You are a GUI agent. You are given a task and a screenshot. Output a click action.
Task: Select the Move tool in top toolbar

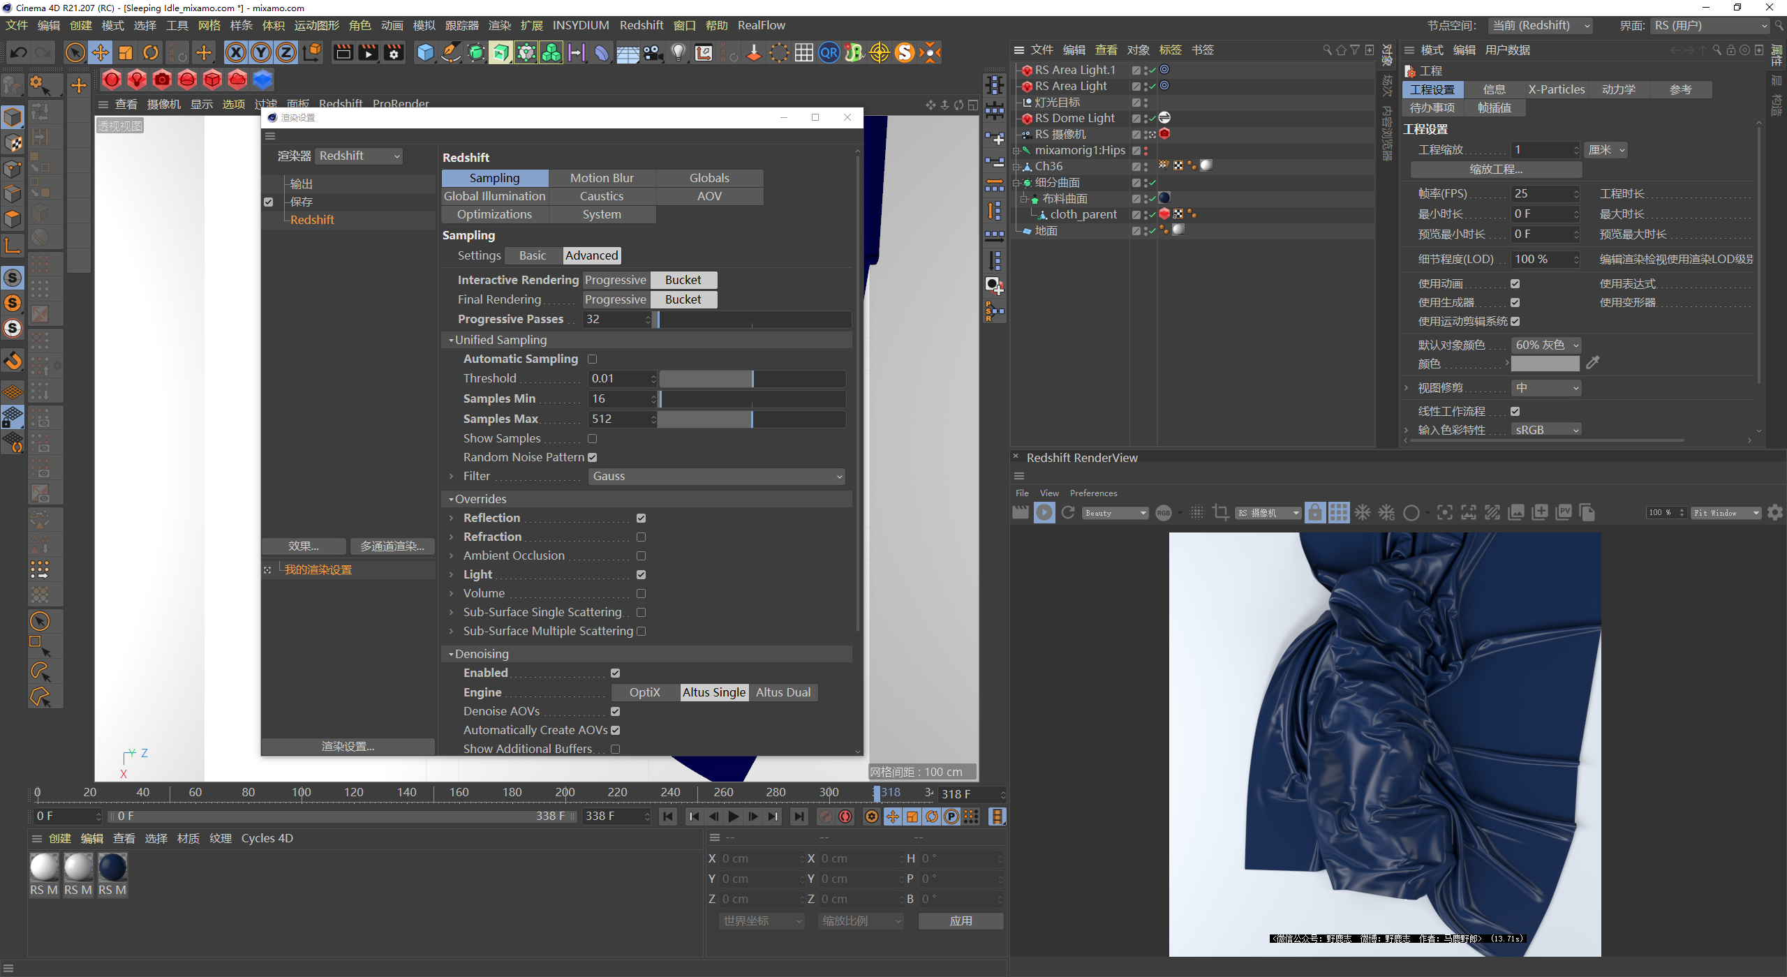tap(101, 52)
